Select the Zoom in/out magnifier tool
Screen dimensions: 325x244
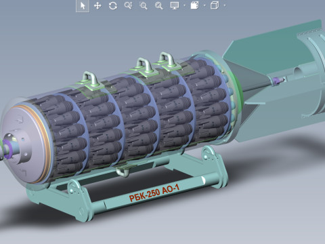coord(128,5)
